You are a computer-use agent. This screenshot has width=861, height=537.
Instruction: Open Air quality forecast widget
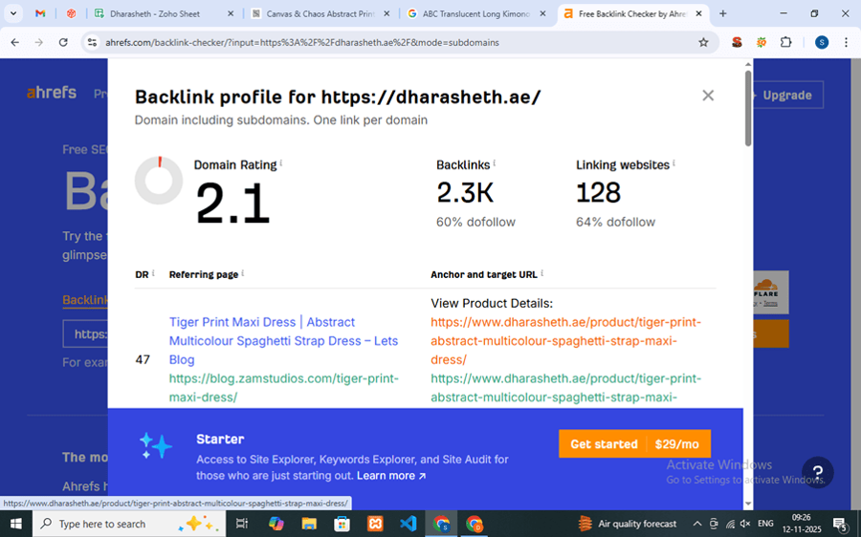point(628,524)
